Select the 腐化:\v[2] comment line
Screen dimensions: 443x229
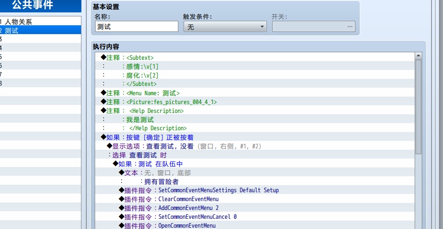(255, 75)
